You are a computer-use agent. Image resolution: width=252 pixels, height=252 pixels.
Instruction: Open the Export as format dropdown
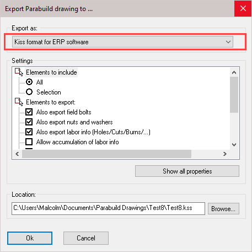coord(122,42)
